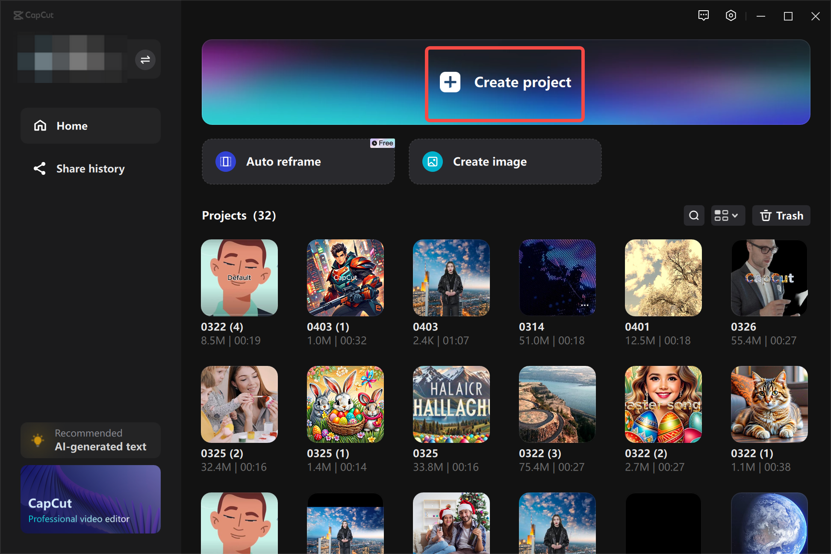Viewport: 831px width, 554px height.
Task: Click the CapCut logo in title bar
Action: (33, 15)
